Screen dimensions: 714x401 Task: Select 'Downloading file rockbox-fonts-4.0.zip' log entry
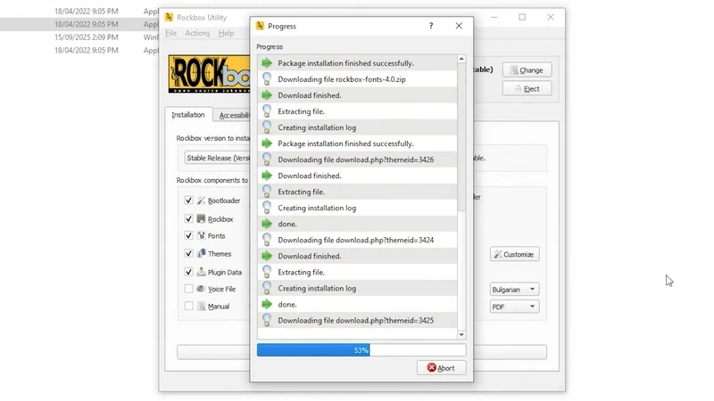pyautogui.click(x=357, y=79)
